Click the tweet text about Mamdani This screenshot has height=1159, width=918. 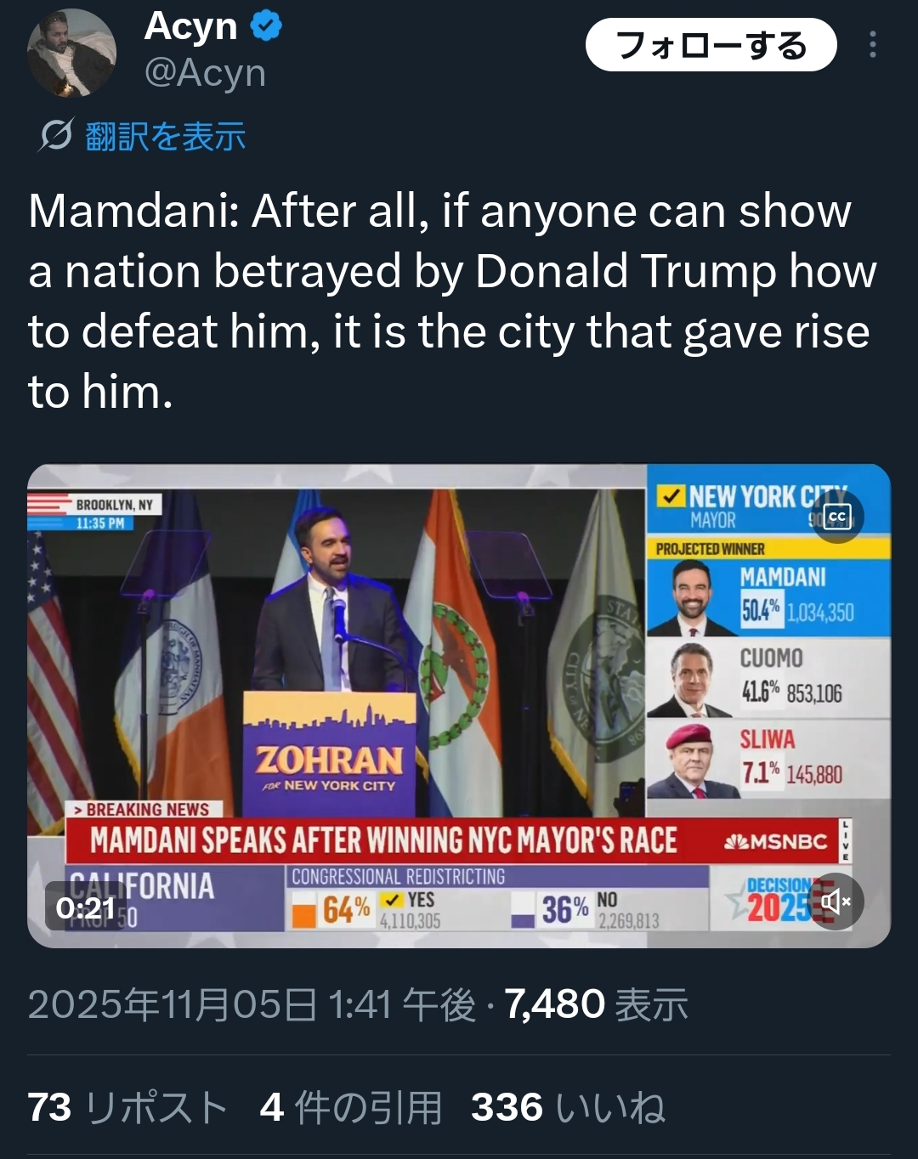click(x=452, y=301)
